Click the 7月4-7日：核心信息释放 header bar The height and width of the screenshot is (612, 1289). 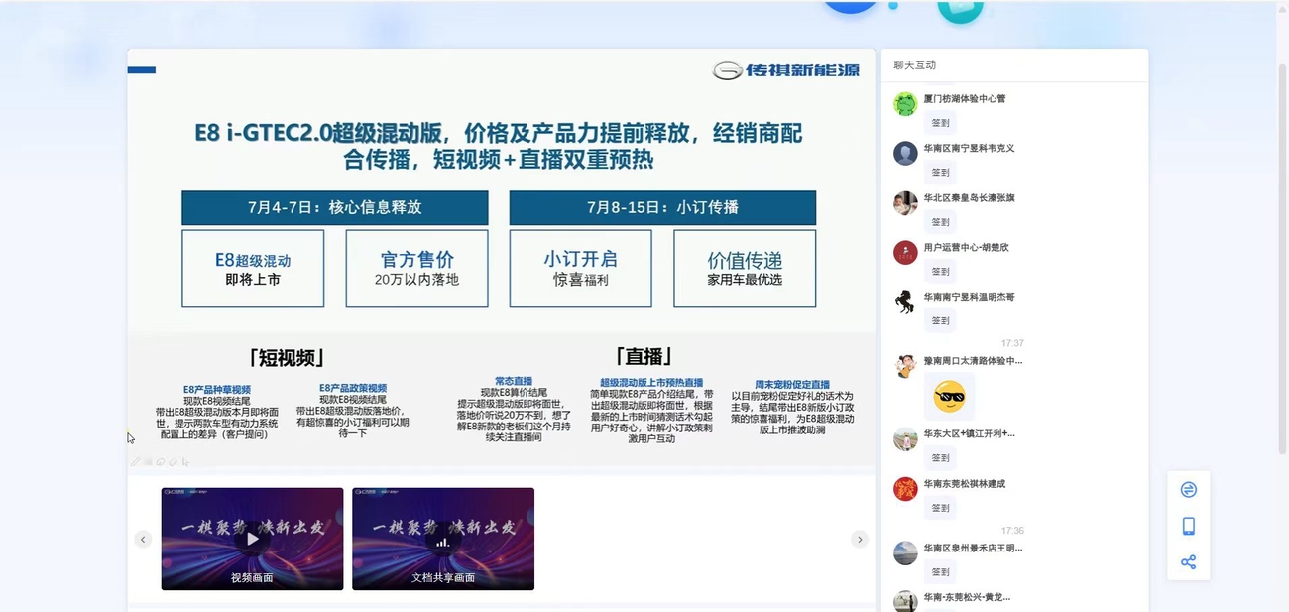(335, 207)
